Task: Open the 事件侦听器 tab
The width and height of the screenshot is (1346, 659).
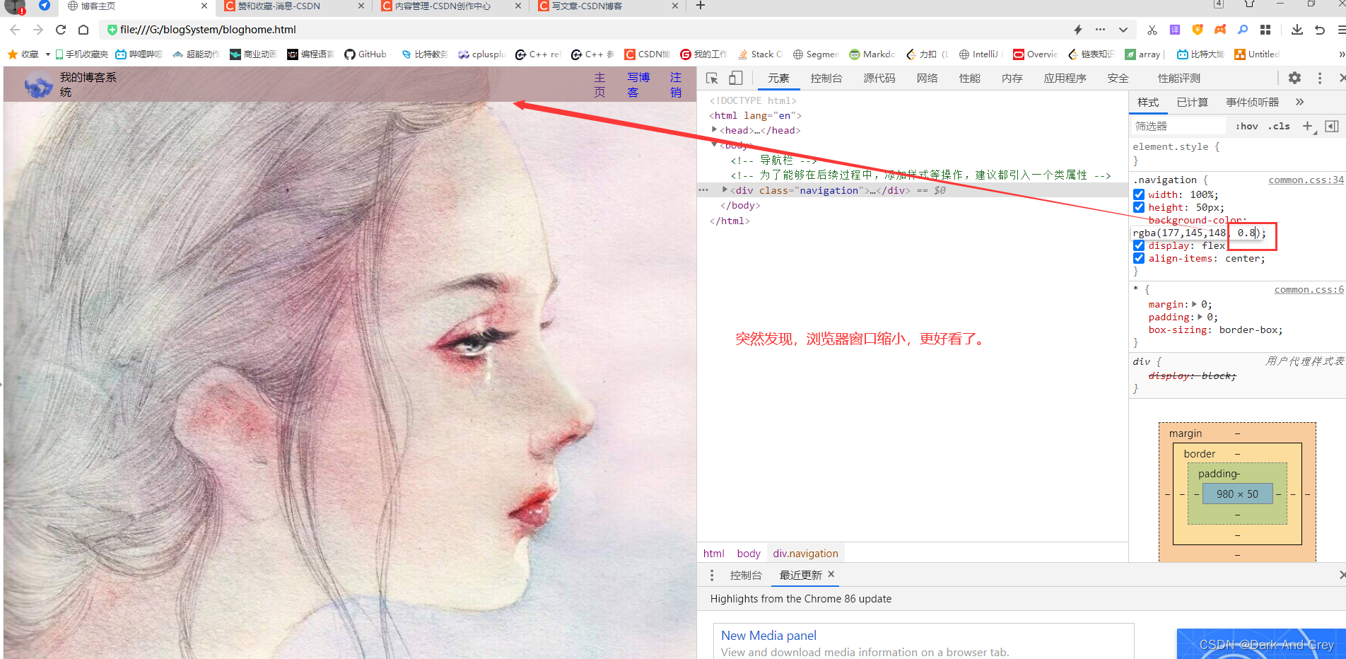Action: click(x=1253, y=102)
